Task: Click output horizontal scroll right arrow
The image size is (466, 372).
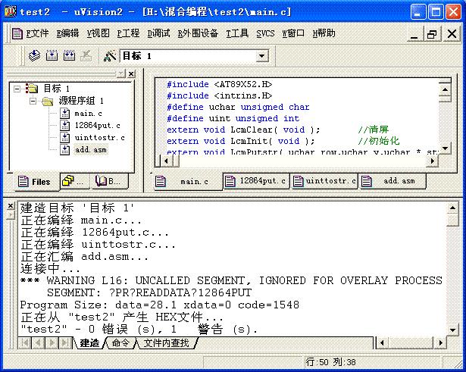Action: (441, 343)
